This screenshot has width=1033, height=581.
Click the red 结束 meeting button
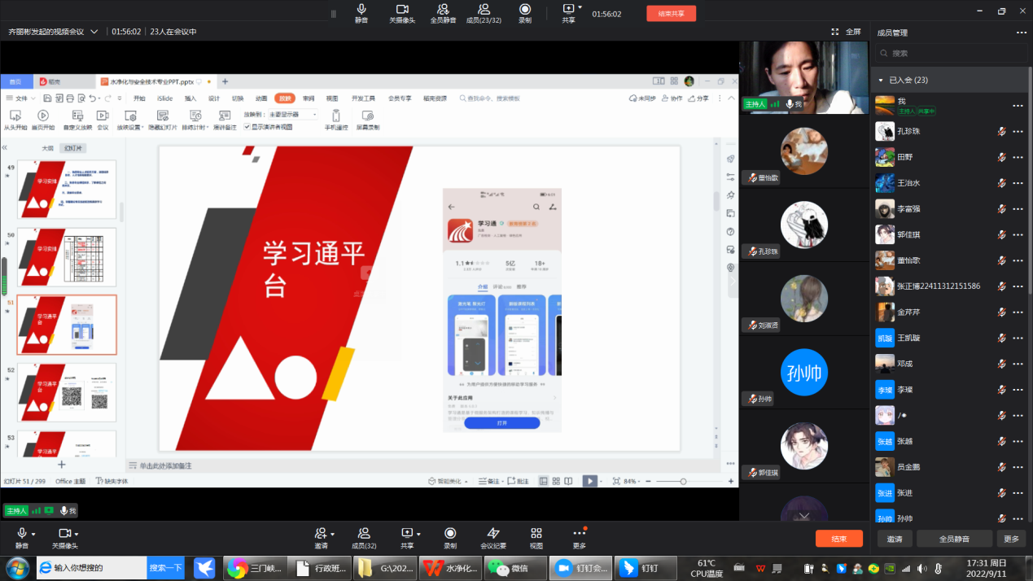coord(839,539)
